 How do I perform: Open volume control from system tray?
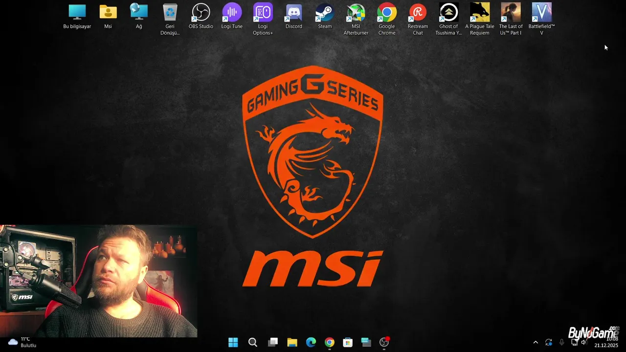pyautogui.click(x=583, y=342)
